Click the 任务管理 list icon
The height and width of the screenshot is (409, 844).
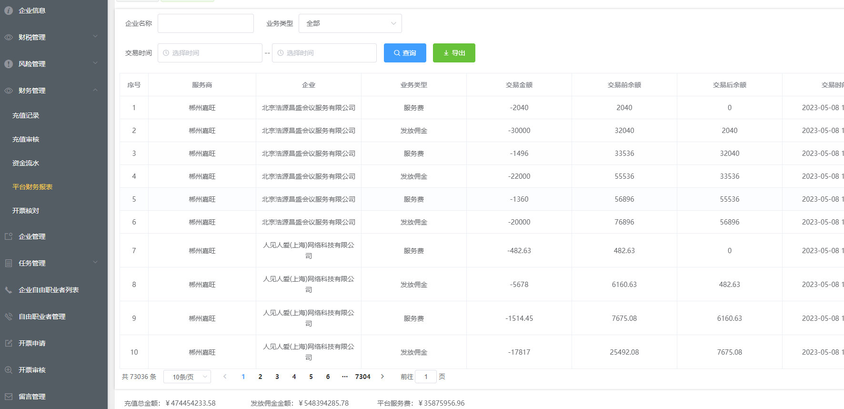click(9, 263)
